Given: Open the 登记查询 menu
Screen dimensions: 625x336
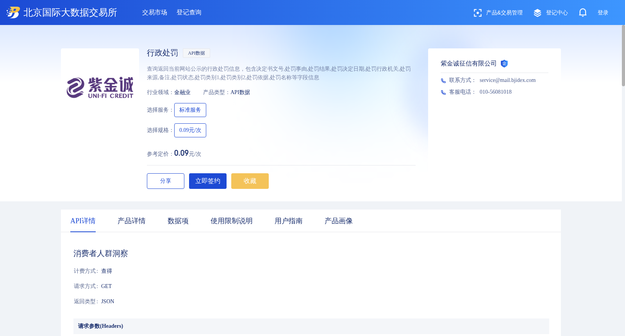Looking at the screenshot, I should (189, 12).
